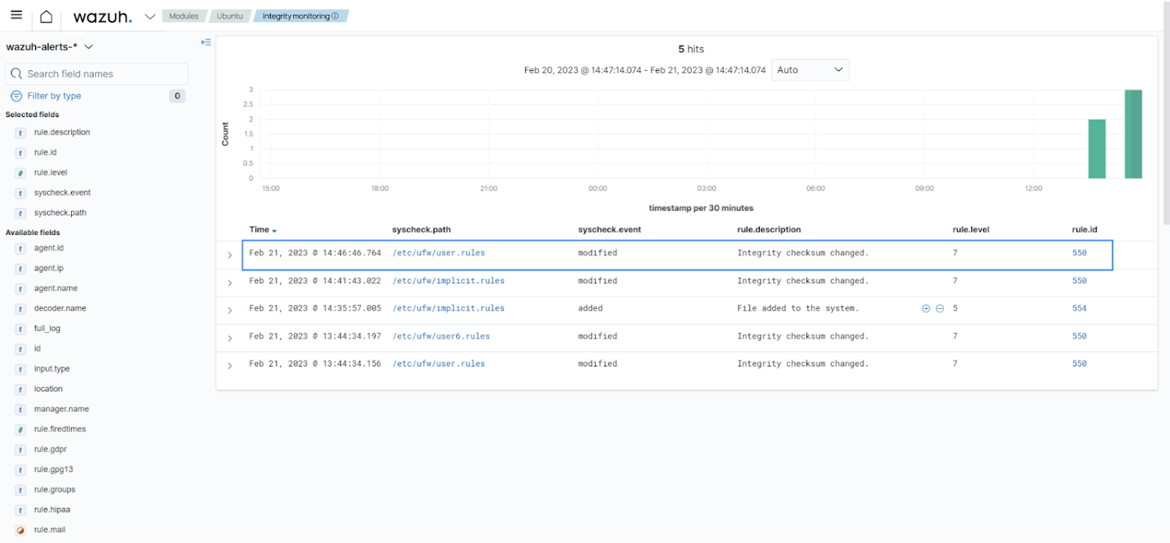Open the hamburger navigation menu
Screen dimensions: 1170x543
click(16, 16)
